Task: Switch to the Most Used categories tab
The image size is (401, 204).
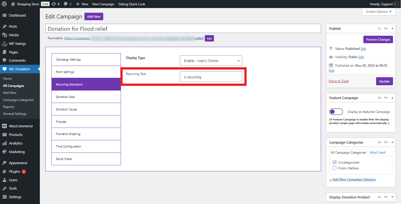Action: (x=377, y=153)
